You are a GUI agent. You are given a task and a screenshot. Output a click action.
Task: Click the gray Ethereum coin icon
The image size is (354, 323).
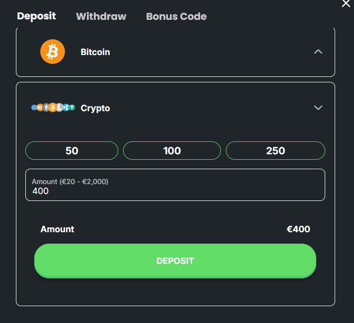pyautogui.click(x=46, y=107)
